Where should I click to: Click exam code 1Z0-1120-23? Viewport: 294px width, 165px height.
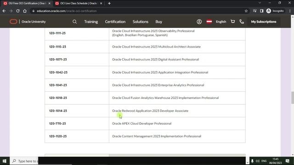coord(58,136)
